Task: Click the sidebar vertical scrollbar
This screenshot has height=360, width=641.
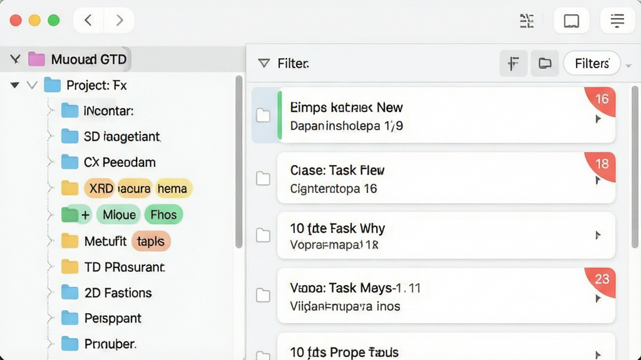Action: pyautogui.click(x=239, y=162)
